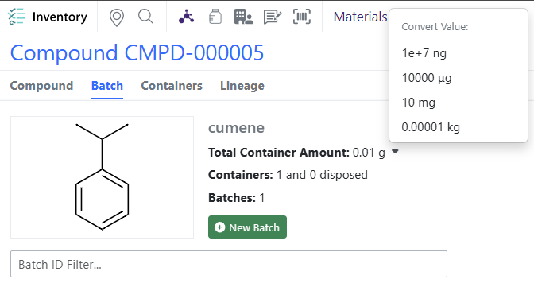Click the Inventory checklist logo icon
This screenshot has width=534, height=287.
click(17, 17)
